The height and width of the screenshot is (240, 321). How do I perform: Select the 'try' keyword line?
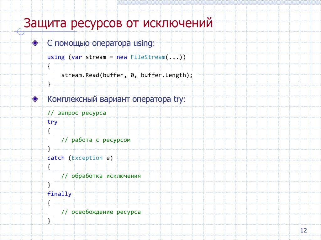[52, 122]
